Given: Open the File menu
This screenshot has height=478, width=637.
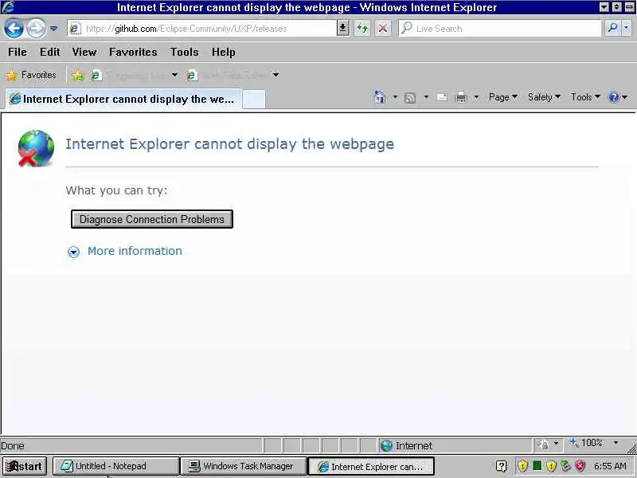Looking at the screenshot, I should (18, 52).
